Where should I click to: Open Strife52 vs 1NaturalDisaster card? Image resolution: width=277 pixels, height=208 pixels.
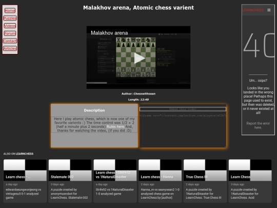tap(115, 181)
